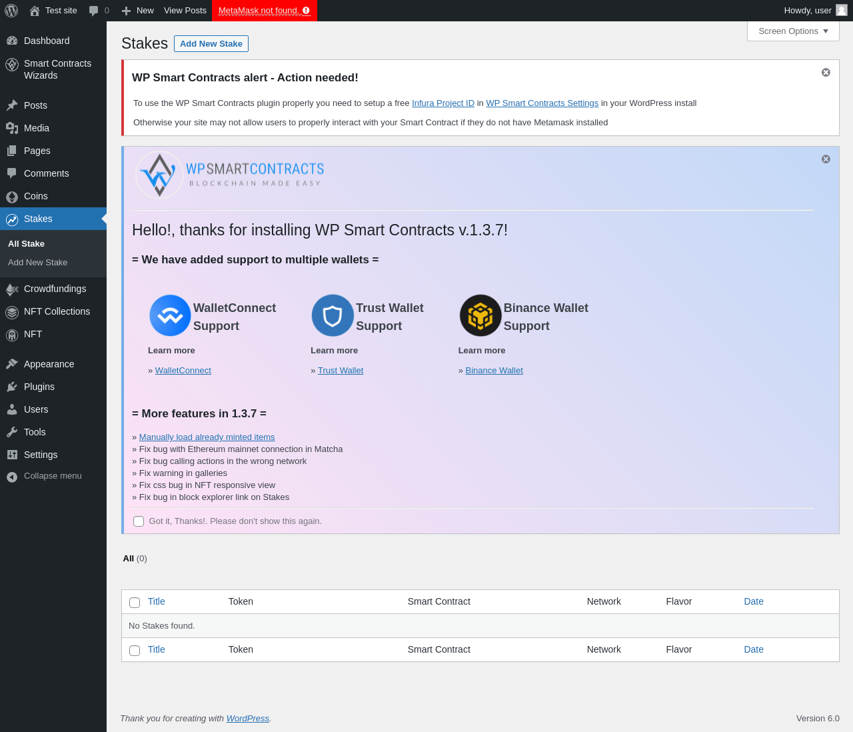The width and height of the screenshot is (853, 732).
Task: Click the Network header column
Action: [x=604, y=601]
